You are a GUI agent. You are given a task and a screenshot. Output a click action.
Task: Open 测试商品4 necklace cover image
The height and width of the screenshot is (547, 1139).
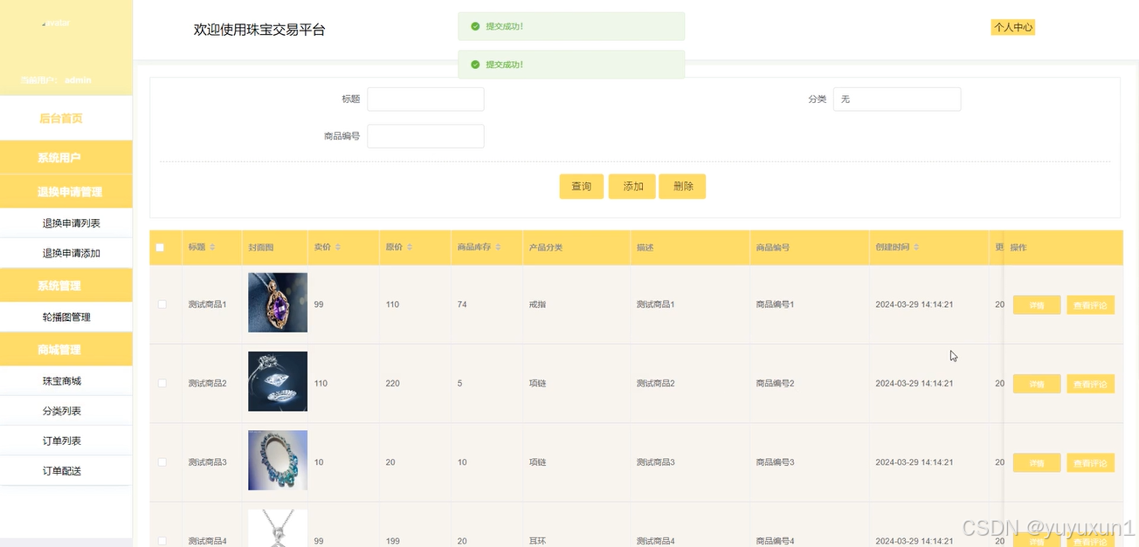[278, 528]
